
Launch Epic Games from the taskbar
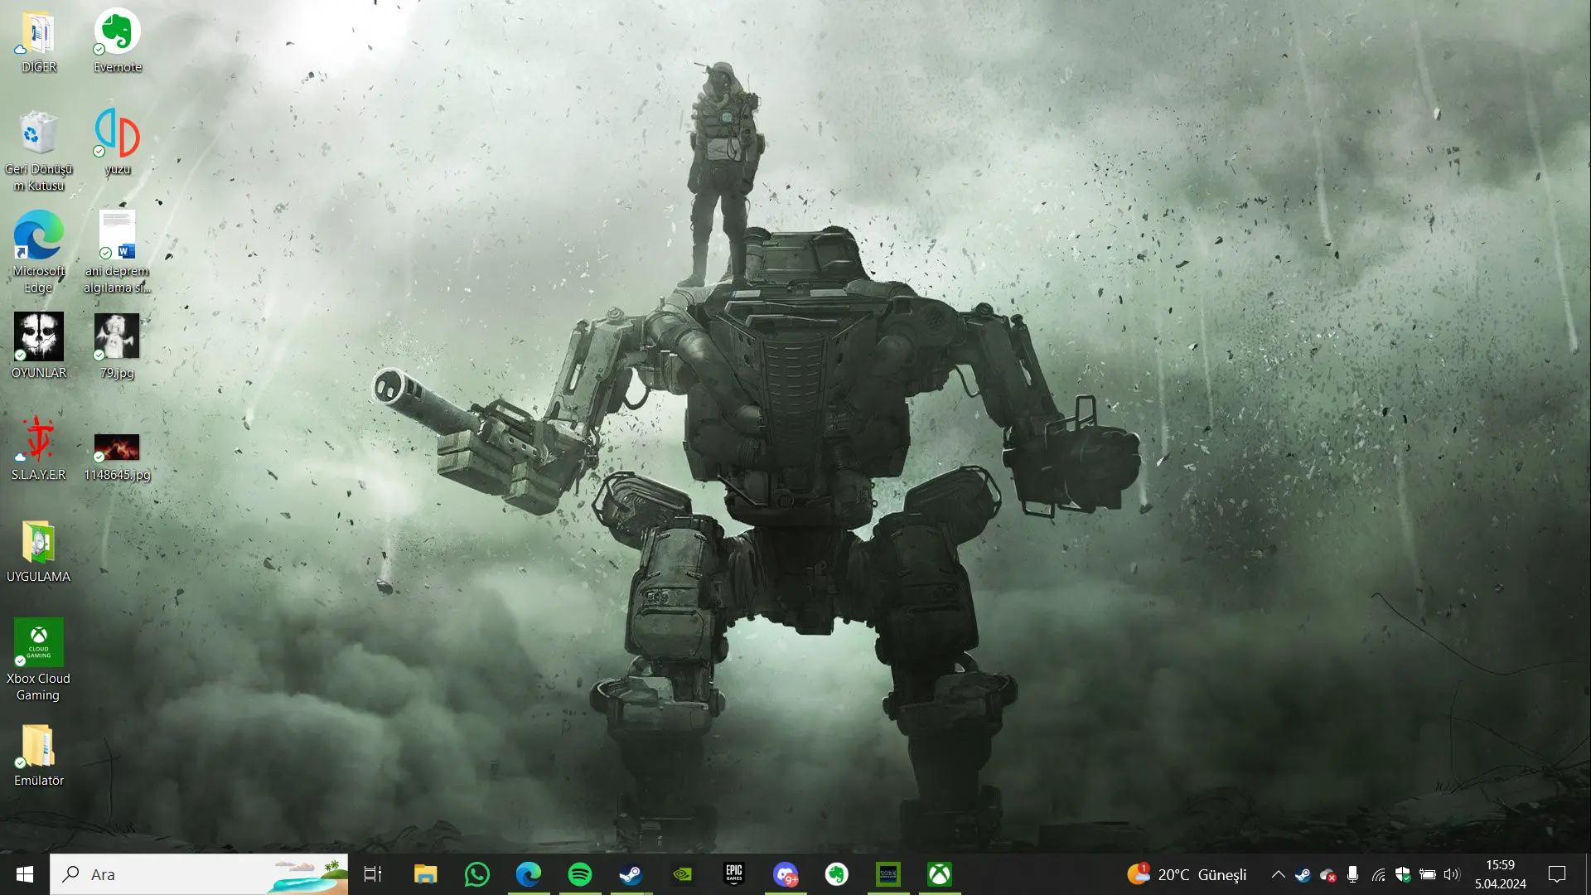pyautogui.click(x=734, y=874)
